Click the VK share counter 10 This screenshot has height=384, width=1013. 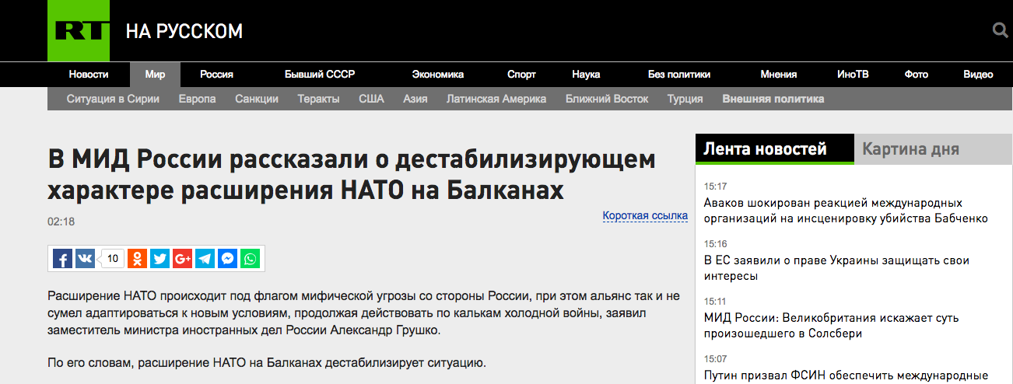click(113, 259)
